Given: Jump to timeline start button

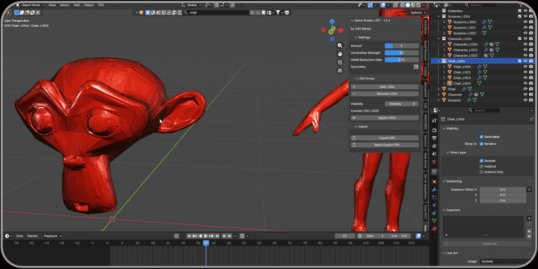Looking at the screenshot, I should click(x=189, y=236).
